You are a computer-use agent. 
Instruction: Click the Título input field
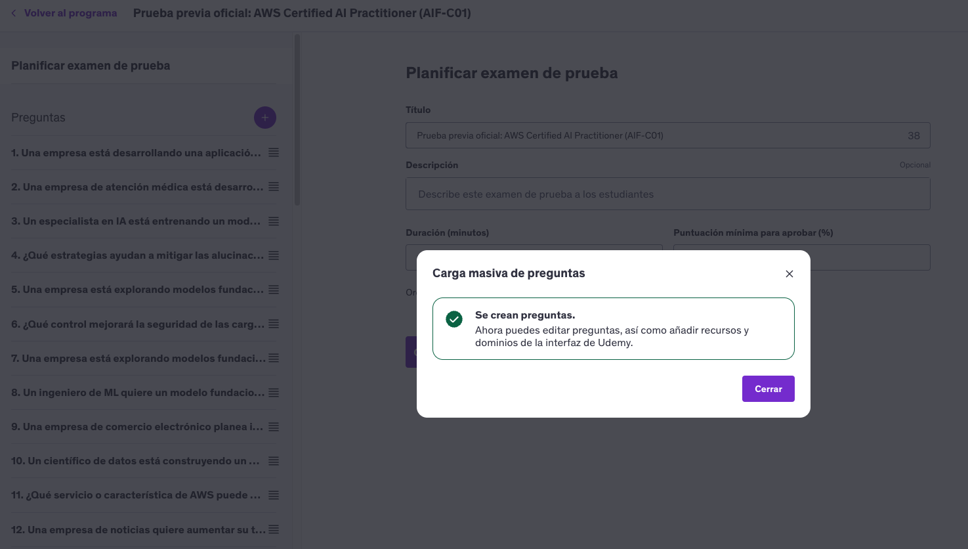[x=656, y=135]
